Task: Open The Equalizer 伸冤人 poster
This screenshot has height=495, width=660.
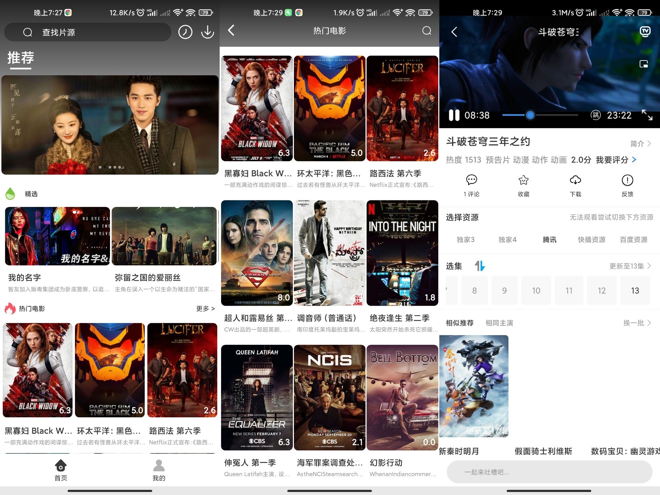Action: click(x=257, y=398)
